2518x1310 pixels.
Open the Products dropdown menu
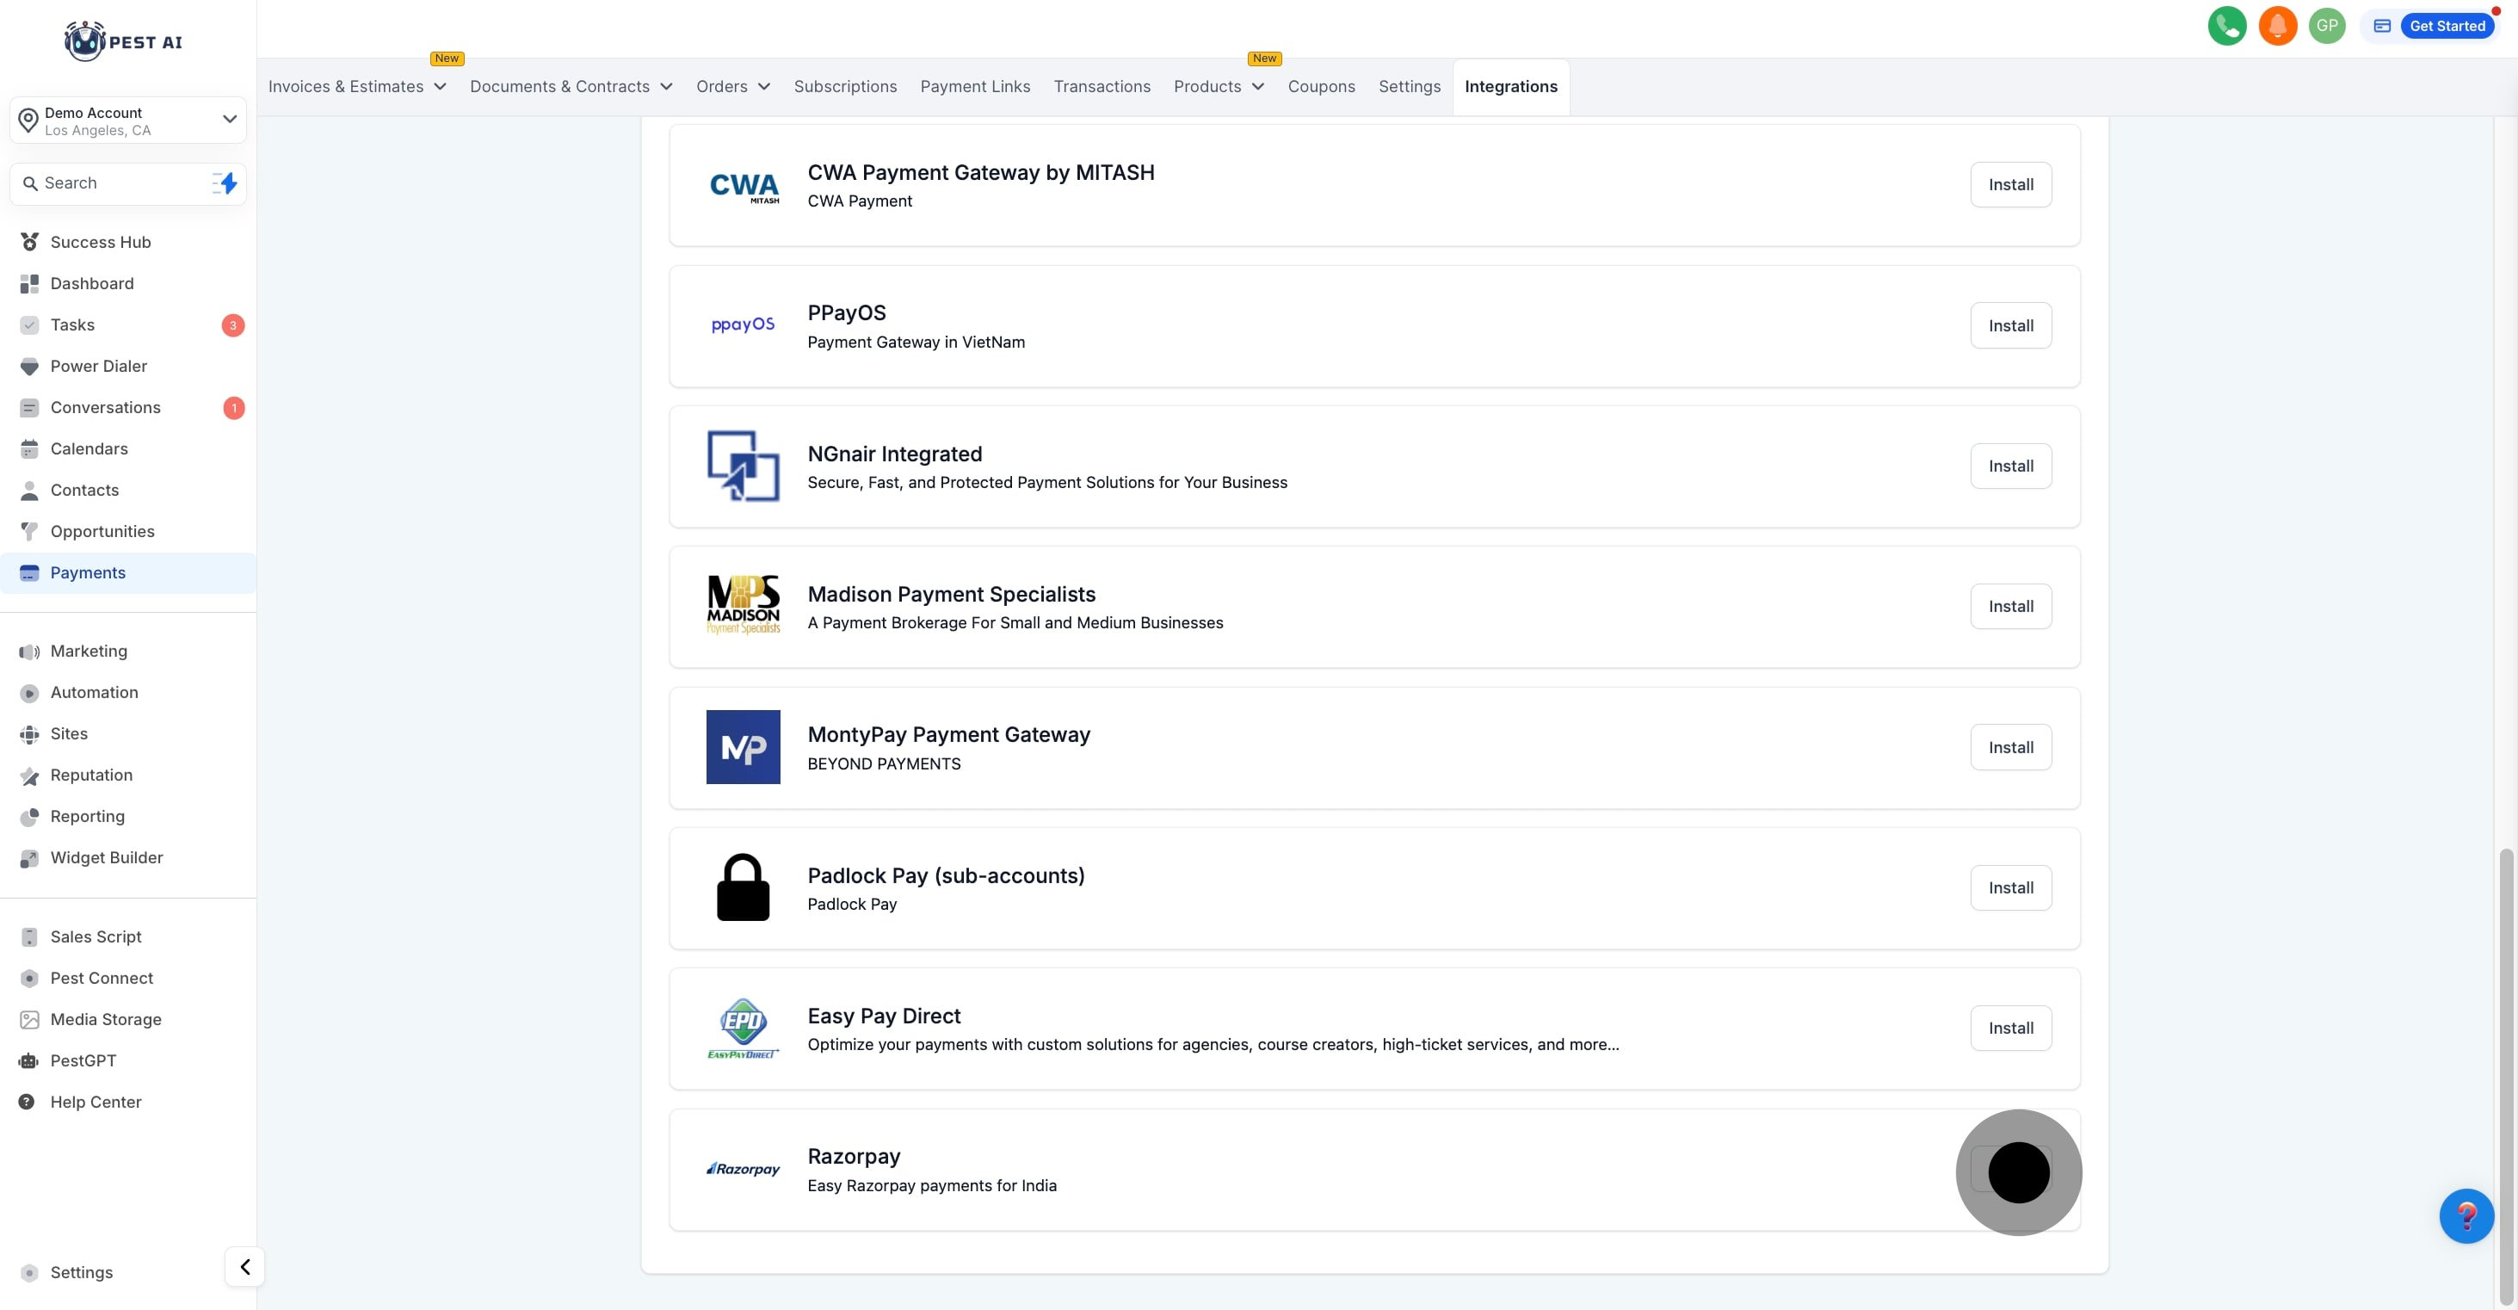point(1218,87)
